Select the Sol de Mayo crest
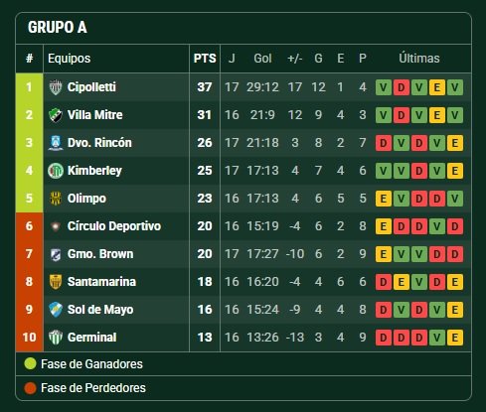Viewport: 486px width, 412px height. click(56, 310)
